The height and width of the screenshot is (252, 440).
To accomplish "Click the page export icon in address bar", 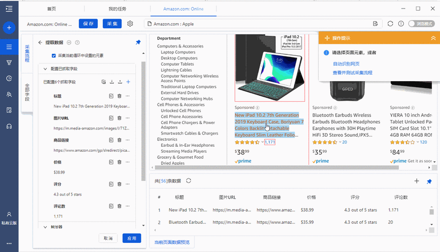I will [376, 24].
